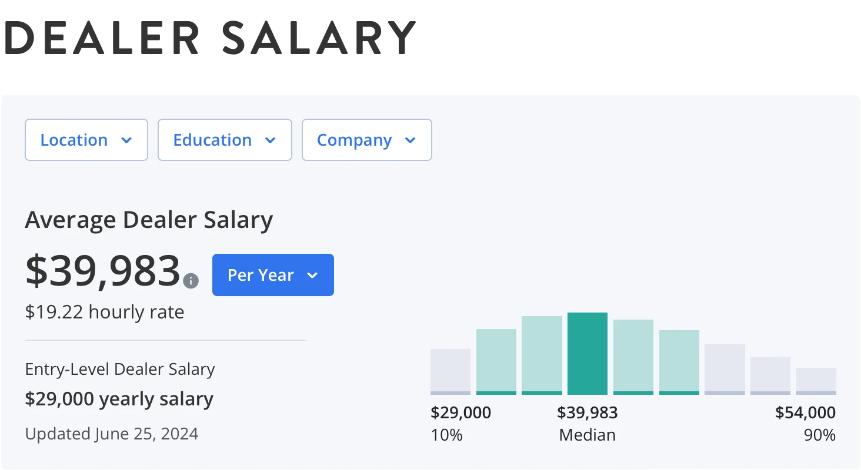The height and width of the screenshot is (470, 861).
Task: Click the first gray bar at 10% percentile
Action: pos(450,371)
